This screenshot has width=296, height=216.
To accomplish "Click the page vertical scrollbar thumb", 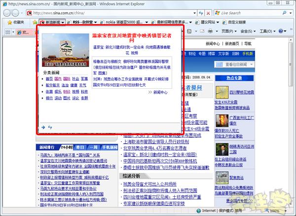I will pyautogui.click(x=291, y=64).
